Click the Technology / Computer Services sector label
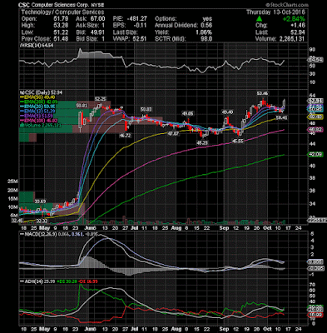Viewport: 327px width, 333px height. [62, 12]
